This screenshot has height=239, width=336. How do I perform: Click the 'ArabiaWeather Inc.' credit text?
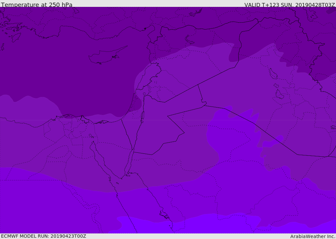pos(312,236)
